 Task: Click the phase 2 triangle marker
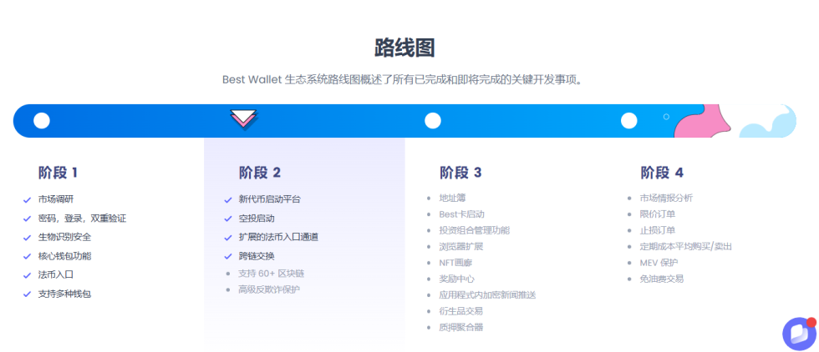243,119
